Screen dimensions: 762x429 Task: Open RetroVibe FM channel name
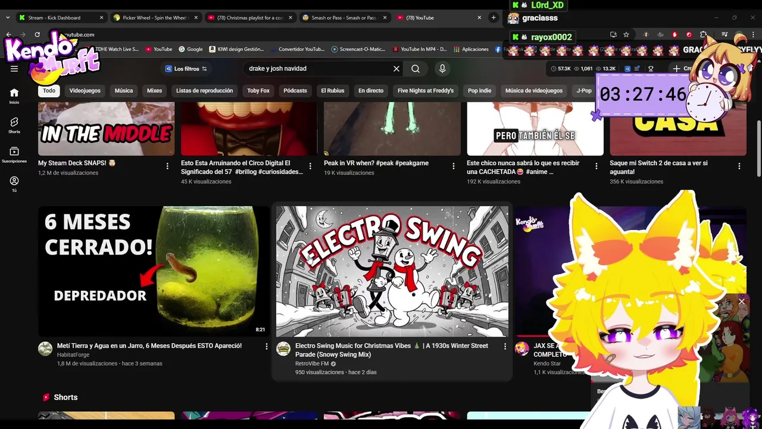(312, 363)
